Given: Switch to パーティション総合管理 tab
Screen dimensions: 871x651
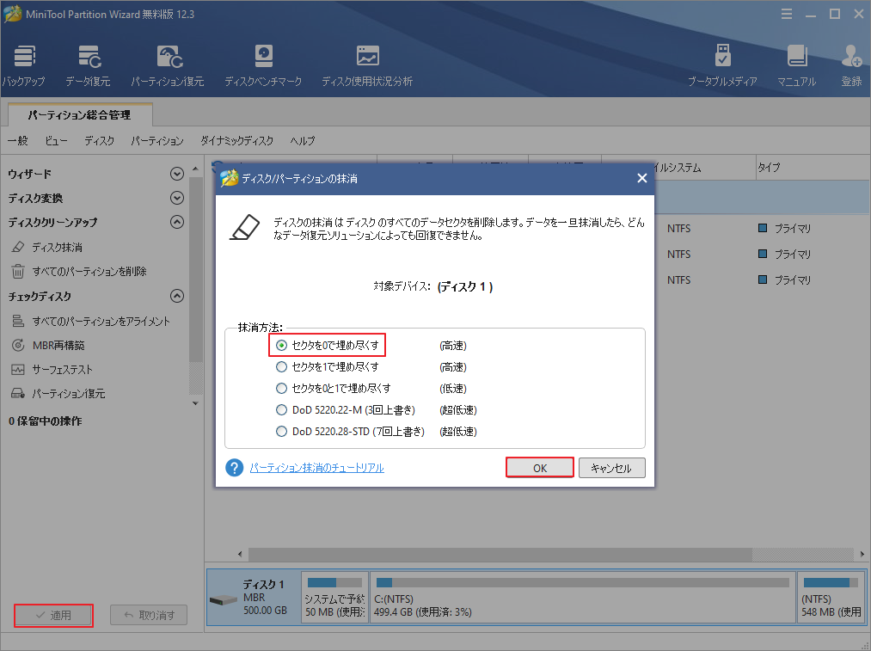Looking at the screenshot, I should coord(80,115).
